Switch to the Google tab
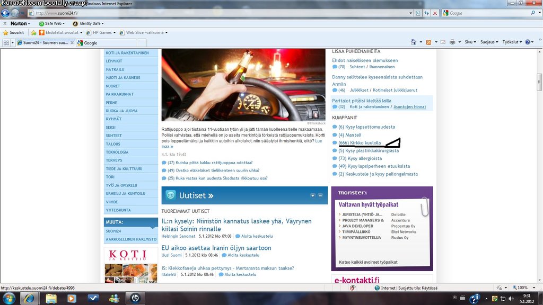The image size is (543, 305). coord(90,43)
